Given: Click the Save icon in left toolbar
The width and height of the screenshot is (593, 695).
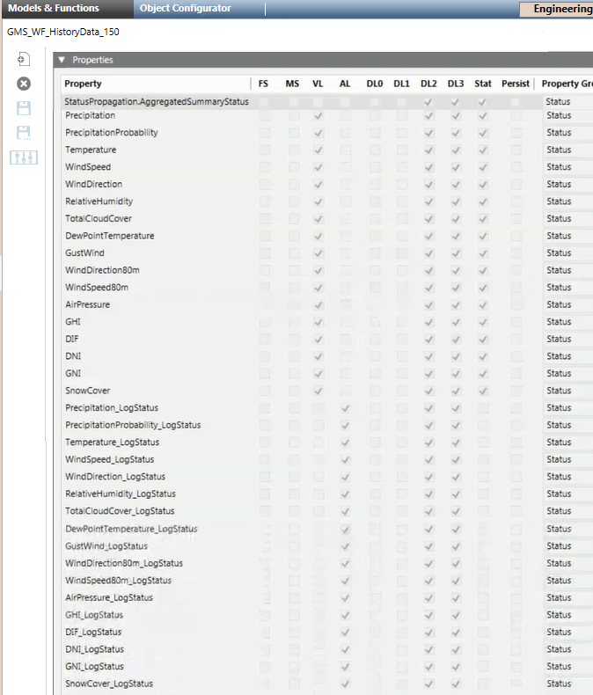Looking at the screenshot, I should coord(24,108).
